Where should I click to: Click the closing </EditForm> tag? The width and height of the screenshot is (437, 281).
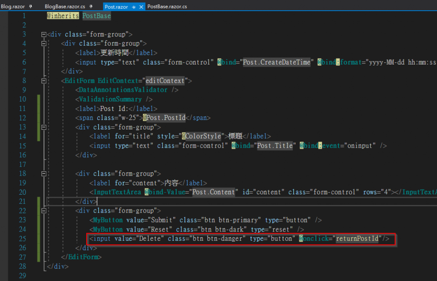coord(81,257)
